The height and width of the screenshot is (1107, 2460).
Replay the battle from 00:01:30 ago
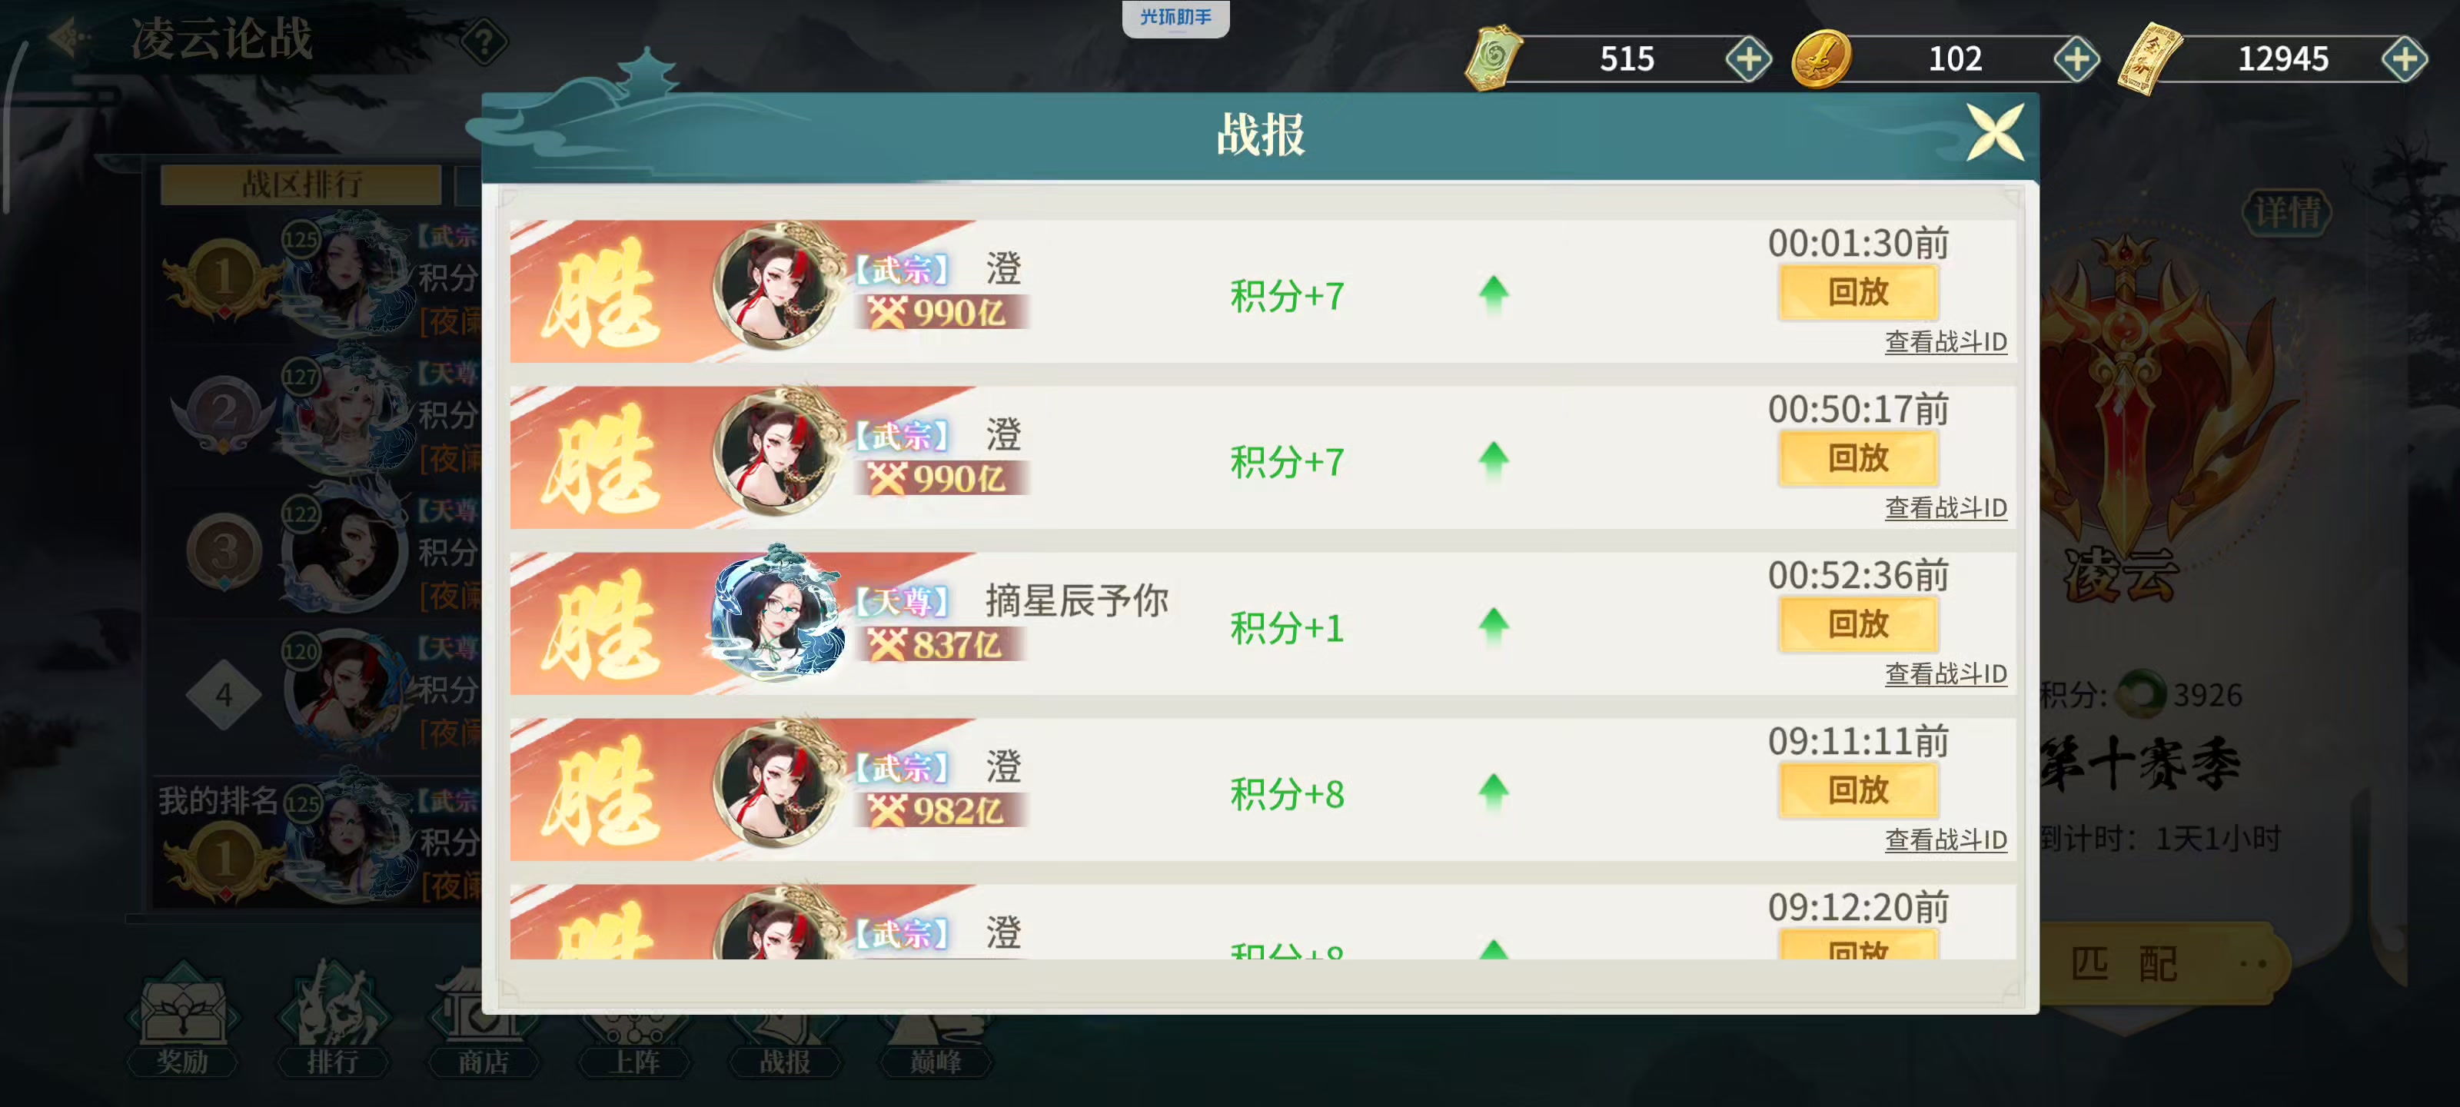(1857, 292)
